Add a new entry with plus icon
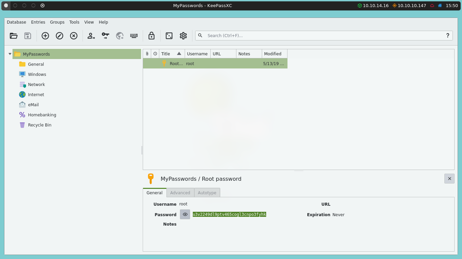The image size is (462, 259). coord(45,36)
